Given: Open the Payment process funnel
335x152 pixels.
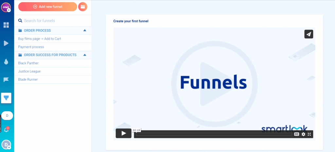Looking at the screenshot, I should coord(31,47).
